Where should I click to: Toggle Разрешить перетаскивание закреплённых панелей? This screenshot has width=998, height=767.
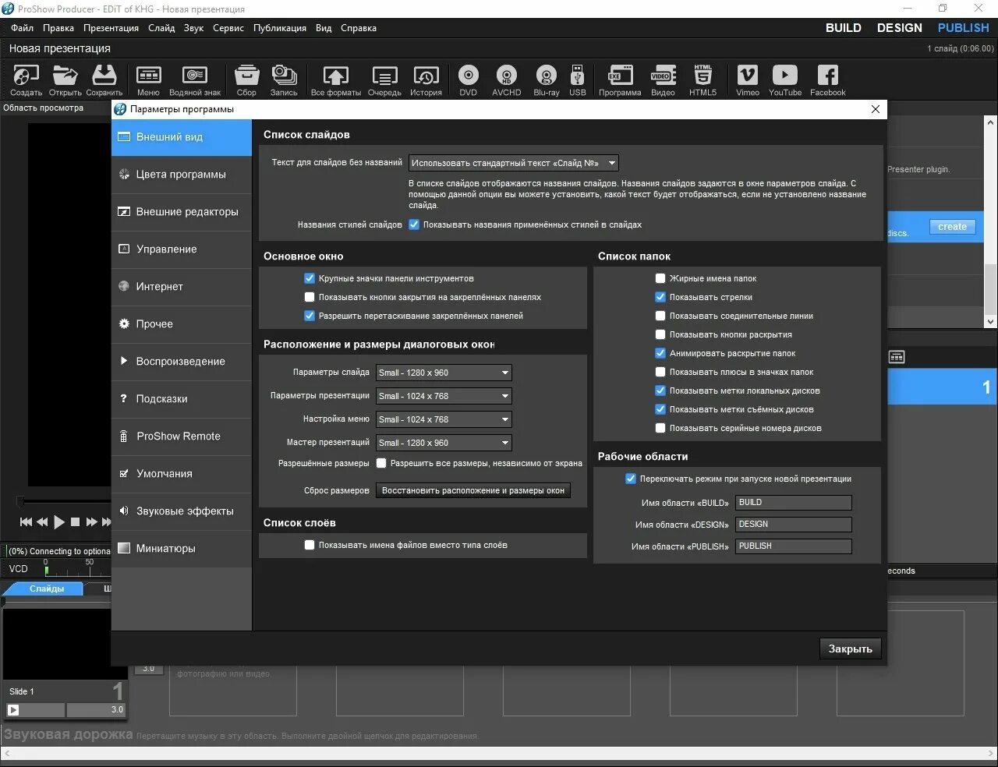310,316
